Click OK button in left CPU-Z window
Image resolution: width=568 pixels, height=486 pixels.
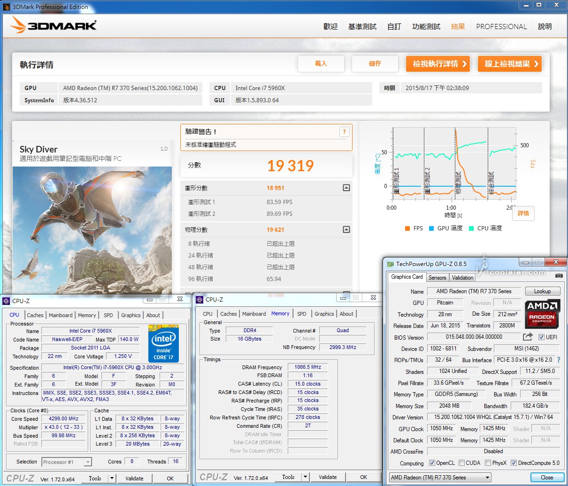[170, 478]
